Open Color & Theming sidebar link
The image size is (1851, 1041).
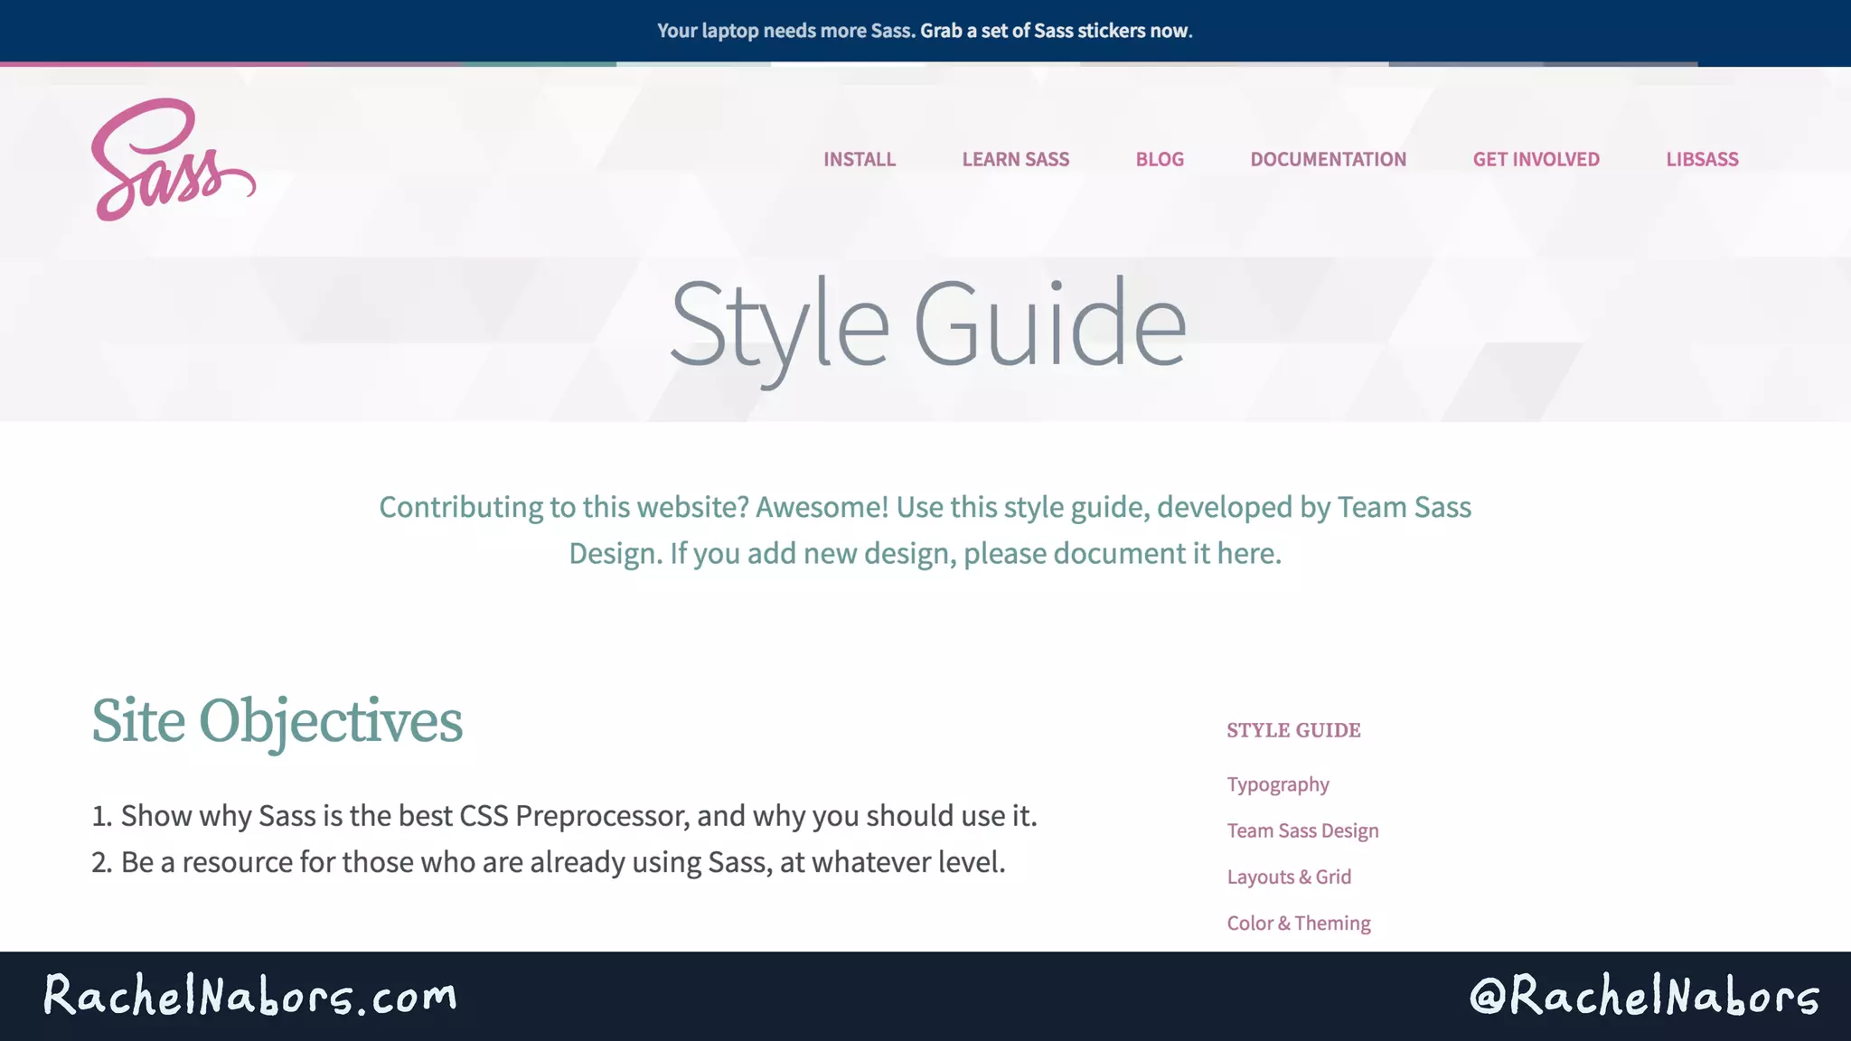[1298, 923]
